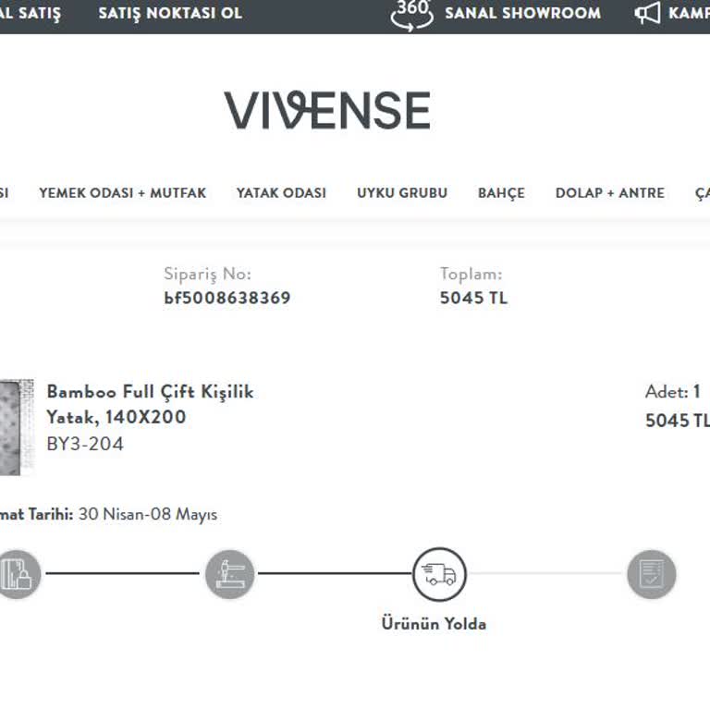
Task: Click the 360 virtual showroom icon
Action: click(411, 16)
